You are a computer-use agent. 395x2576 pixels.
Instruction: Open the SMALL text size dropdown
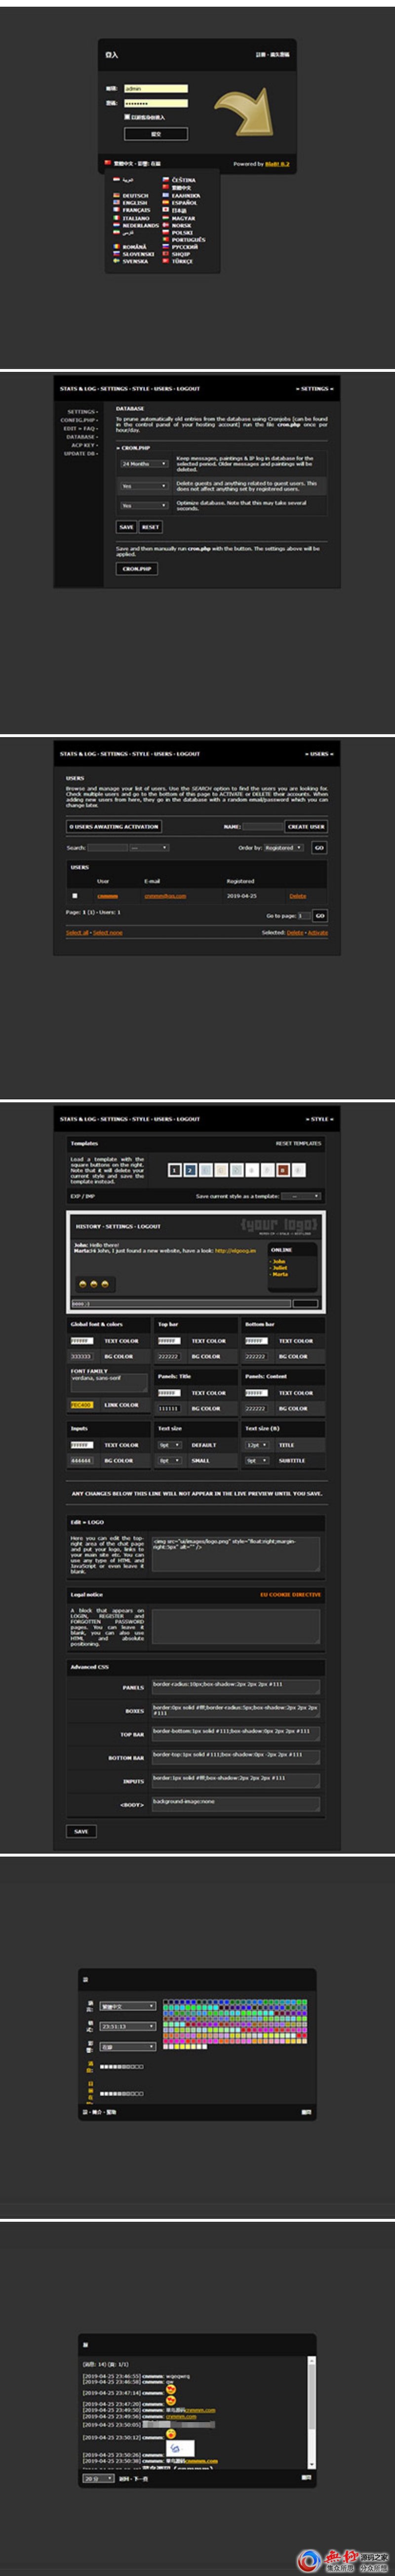click(170, 1460)
